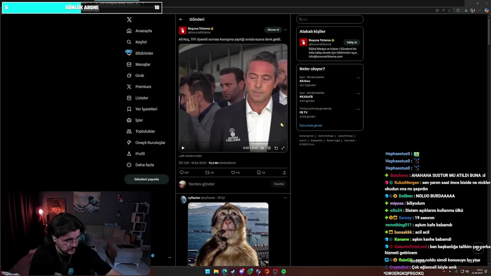This screenshot has width=491, height=276.
Task: Click browser bookmark star icon
Action: pos(450,10)
